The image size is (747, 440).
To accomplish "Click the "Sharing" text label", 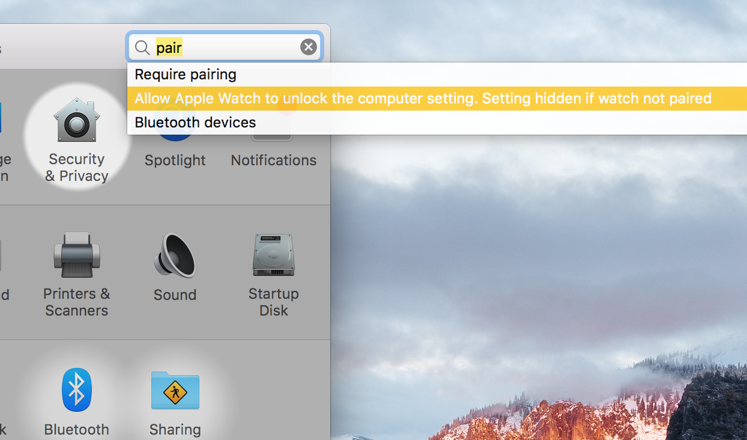I will (175, 430).
